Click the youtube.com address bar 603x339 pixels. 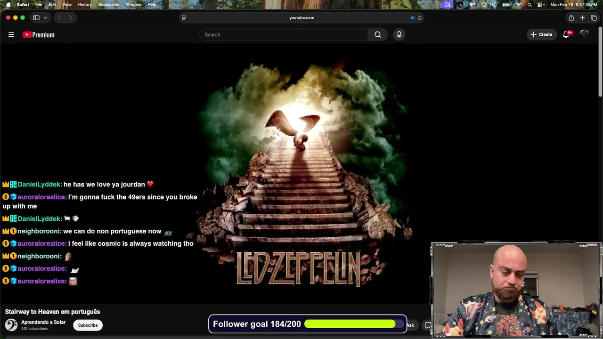pyautogui.click(x=301, y=17)
